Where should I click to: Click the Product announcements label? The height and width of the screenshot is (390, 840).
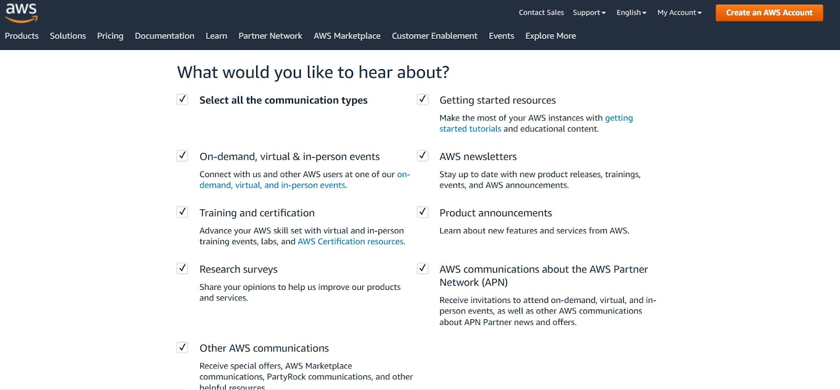pyautogui.click(x=496, y=213)
